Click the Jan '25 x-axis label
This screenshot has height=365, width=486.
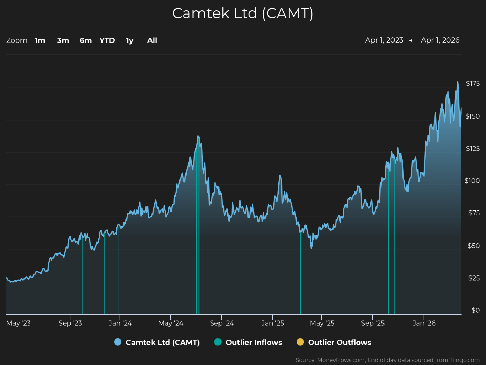coord(273,323)
